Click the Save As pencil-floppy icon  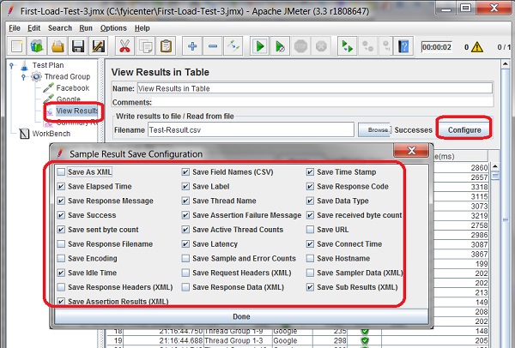pos(98,46)
